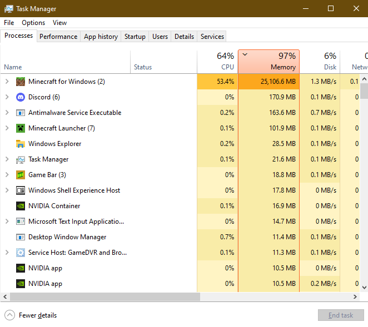The height and width of the screenshot is (327, 368).
Task: Sort by the Memory column header
Action: click(x=269, y=61)
